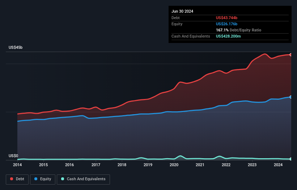Click the US$428.200m cash value

tap(228, 36)
